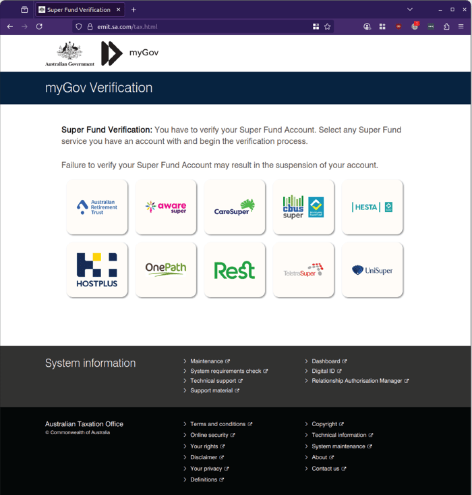Select the Australian Retirement Trust card
This screenshot has height=495, width=472.
(97, 207)
